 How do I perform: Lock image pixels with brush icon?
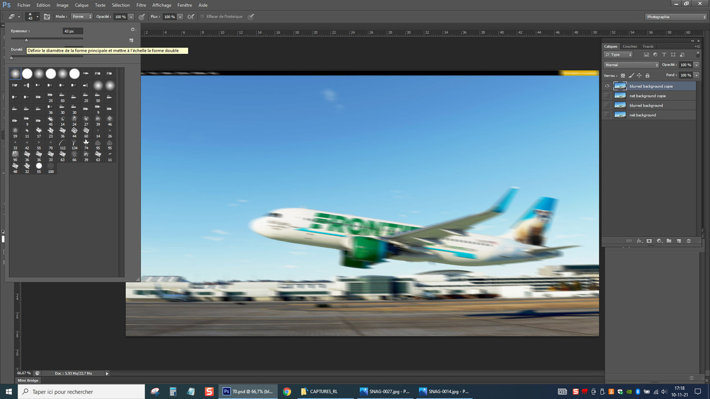[x=631, y=75]
